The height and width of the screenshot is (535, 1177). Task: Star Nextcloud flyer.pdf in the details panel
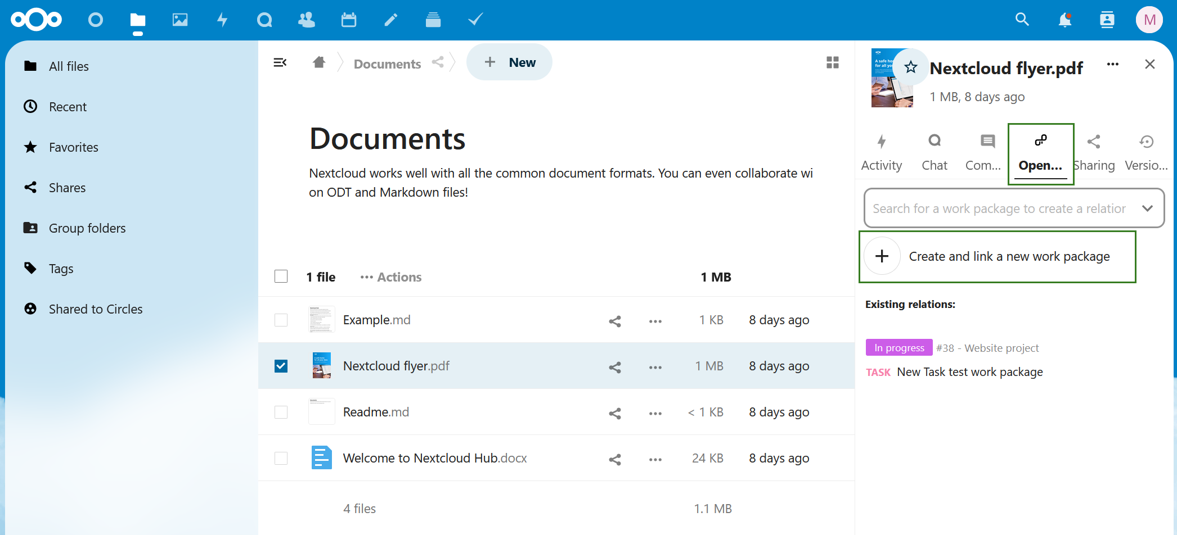point(910,67)
